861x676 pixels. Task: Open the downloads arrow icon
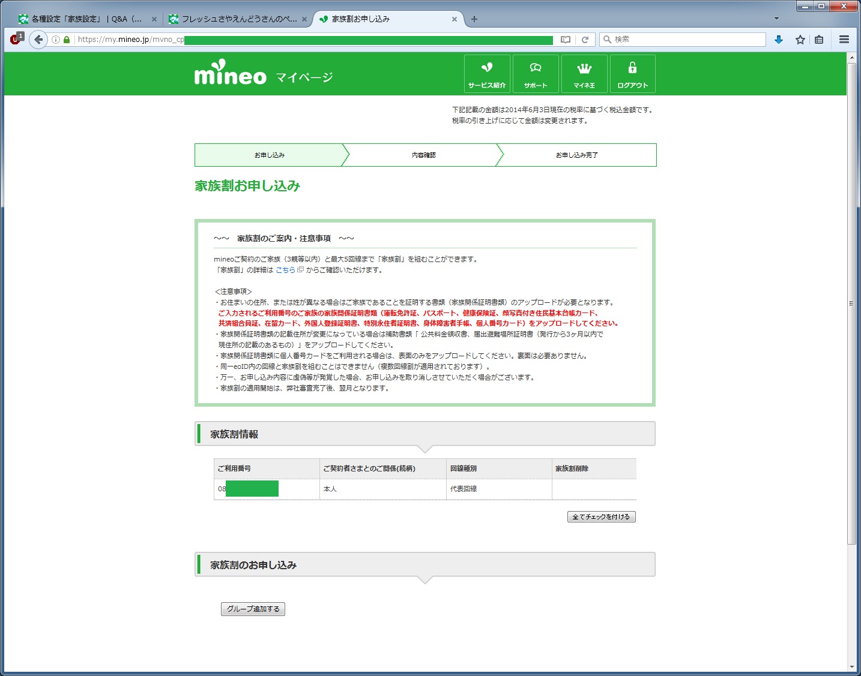tap(779, 40)
